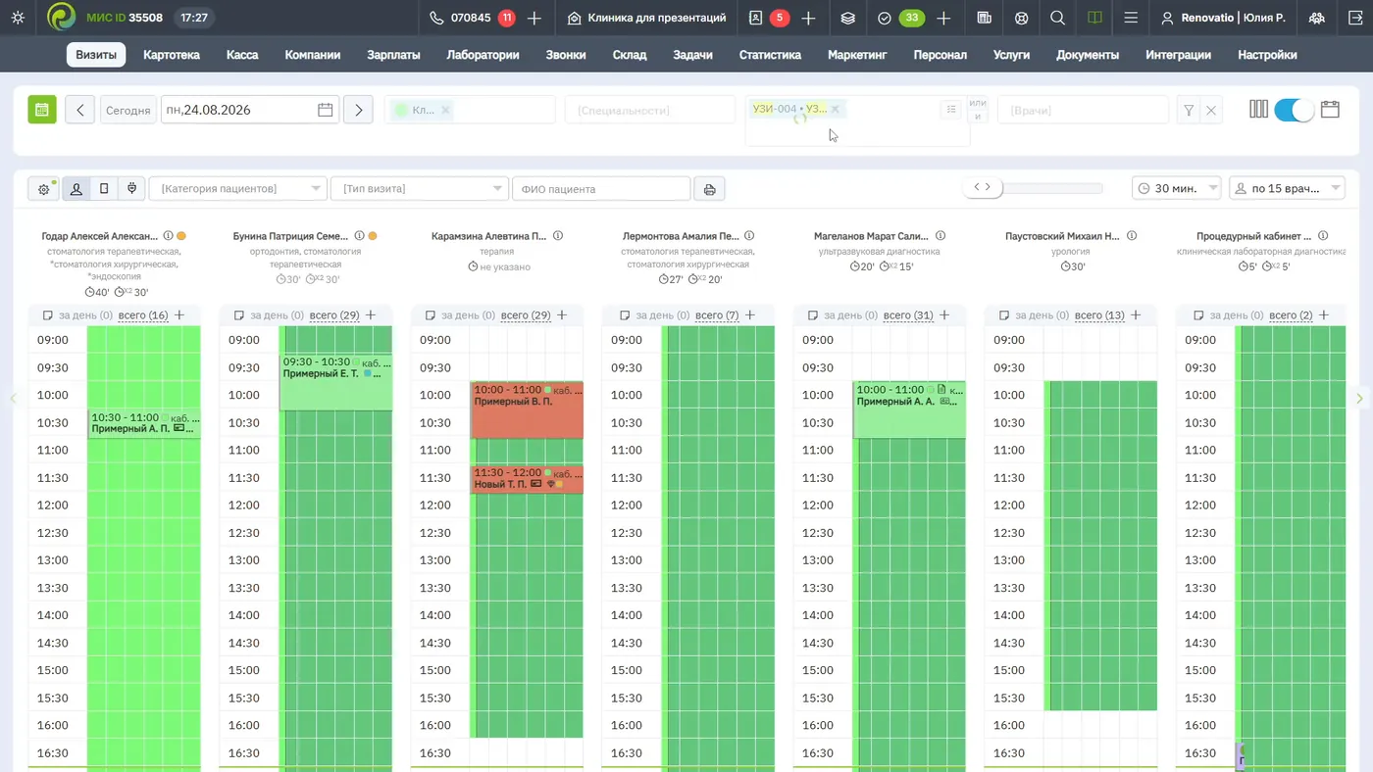This screenshot has width=1373, height=772.
Task: Select the room view mode button
Action: pos(104,189)
